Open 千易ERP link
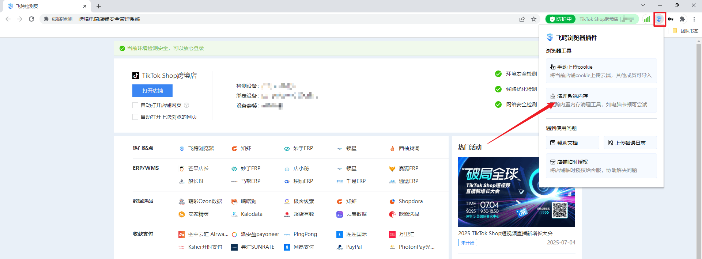The width and height of the screenshot is (702, 259). [351, 181]
